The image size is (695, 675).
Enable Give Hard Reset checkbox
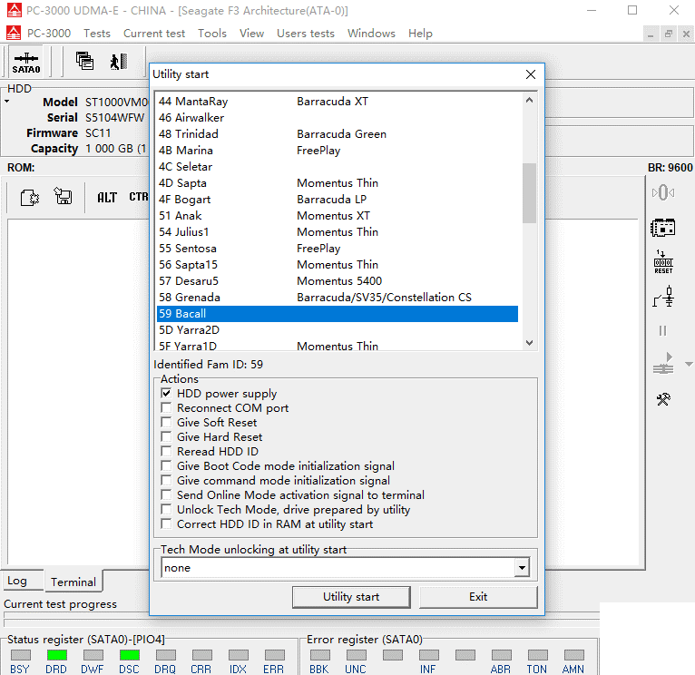click(166, 436)
